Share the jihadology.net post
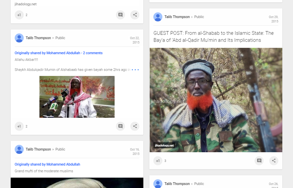The height and width of the screenshot is (188, 293). (x=135, y=15)
